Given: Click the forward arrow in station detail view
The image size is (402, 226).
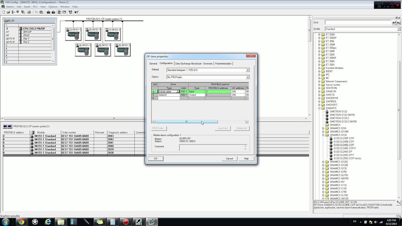Looking at the screenshot, I should tap(10, 126).
